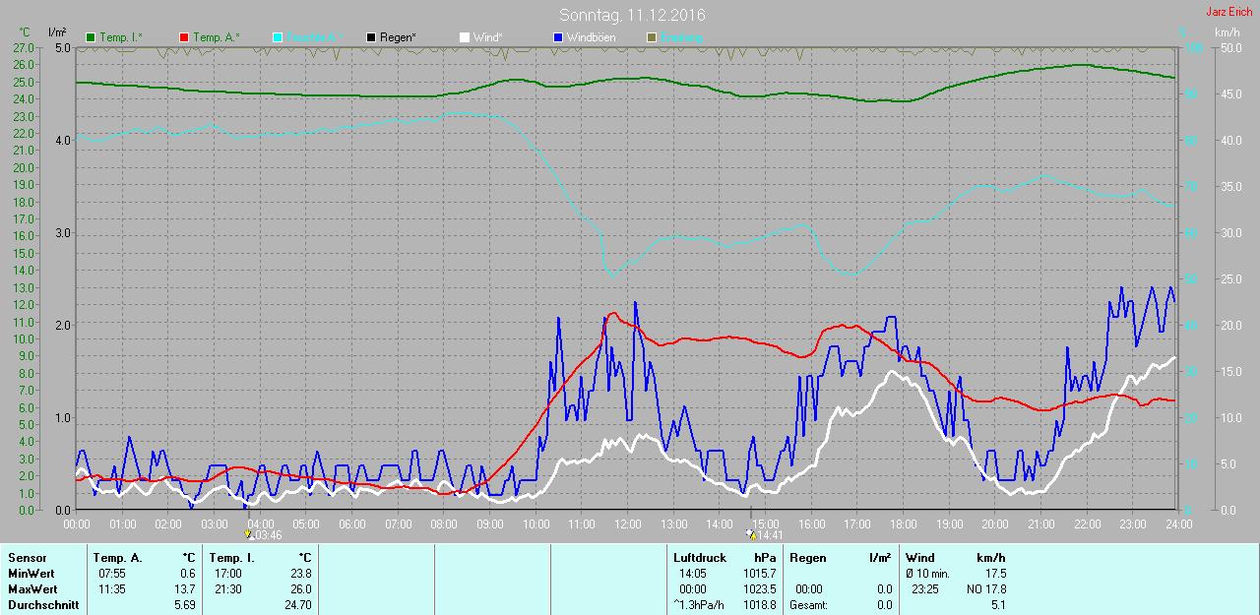Click the 00:00 time axis label
Image resolution: width=1260 pixels, height=615 pixels.
tap(77, 523)
